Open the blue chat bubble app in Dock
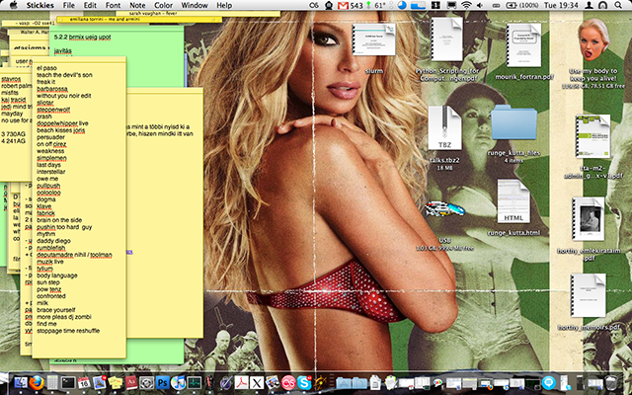Screen dimensions: 632x395 pyautogui.click(x=549, y=382)
